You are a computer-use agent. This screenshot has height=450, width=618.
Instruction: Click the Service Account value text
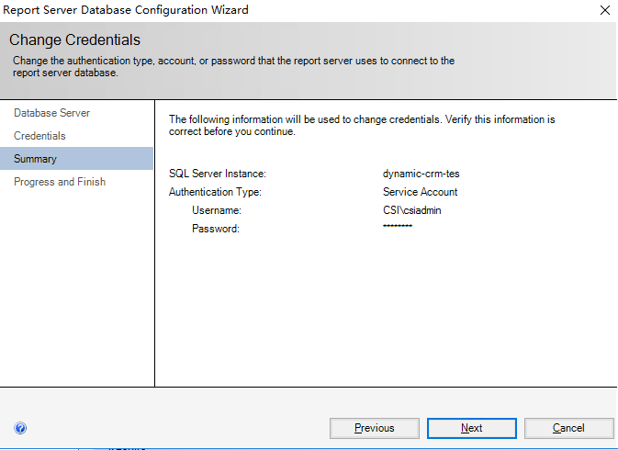[420, 192]
